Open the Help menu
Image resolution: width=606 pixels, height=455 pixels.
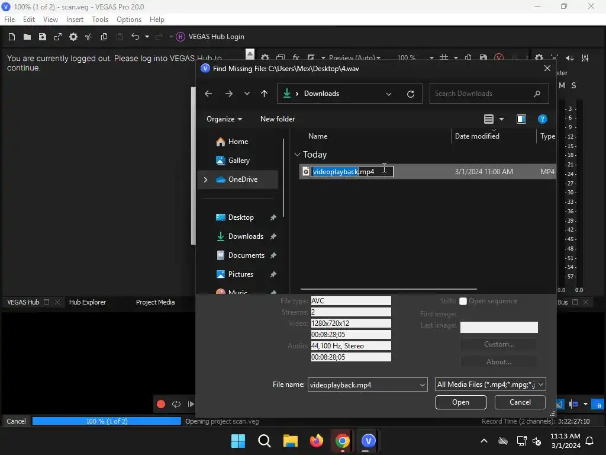(157, 20)
